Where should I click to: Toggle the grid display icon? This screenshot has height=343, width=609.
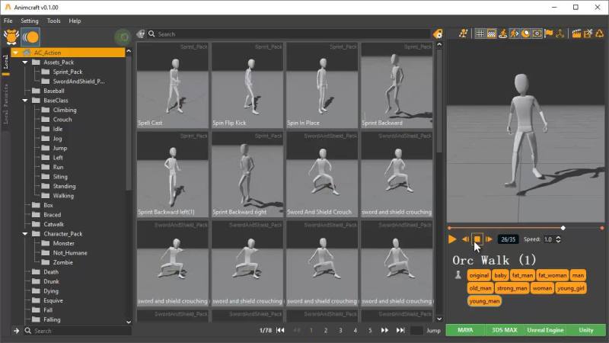480,34
